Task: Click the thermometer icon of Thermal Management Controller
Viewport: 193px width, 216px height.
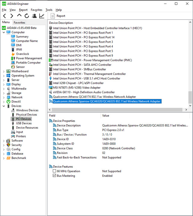Action: click(51, 74)
